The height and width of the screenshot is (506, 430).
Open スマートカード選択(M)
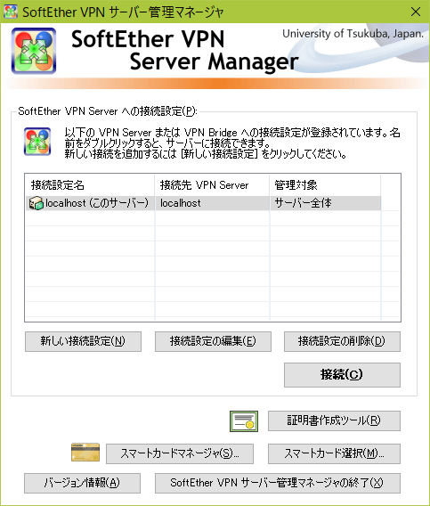334,453
